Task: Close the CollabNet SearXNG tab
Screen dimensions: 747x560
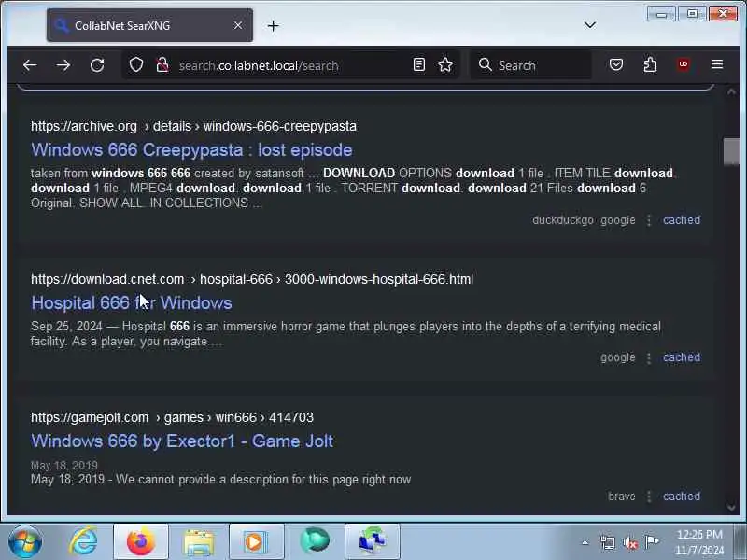Action: click(x=238, y=26)
